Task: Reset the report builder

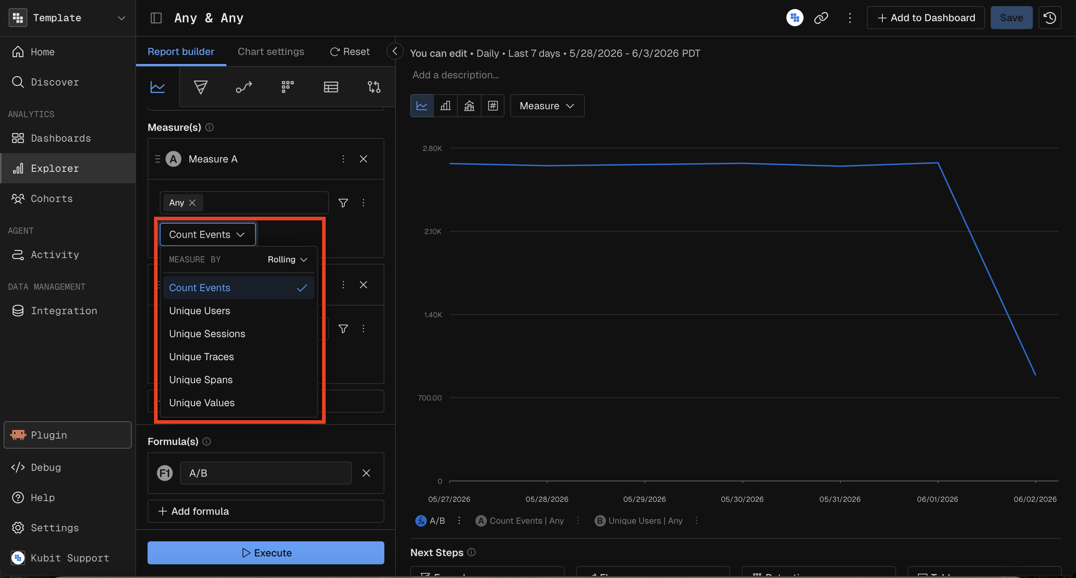Action: 350,51
